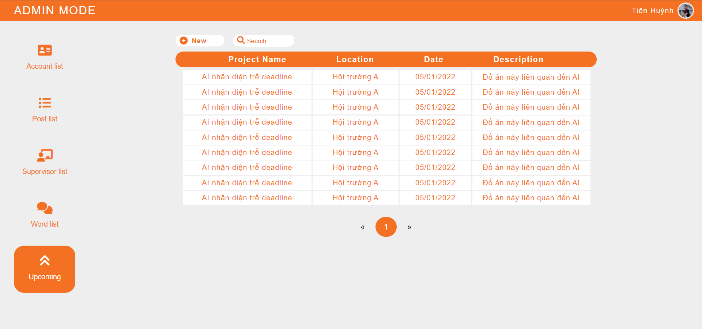Click the Upcoming double-chevron icon
This screenshot has width=702, height=329.
tap(45, 261)
